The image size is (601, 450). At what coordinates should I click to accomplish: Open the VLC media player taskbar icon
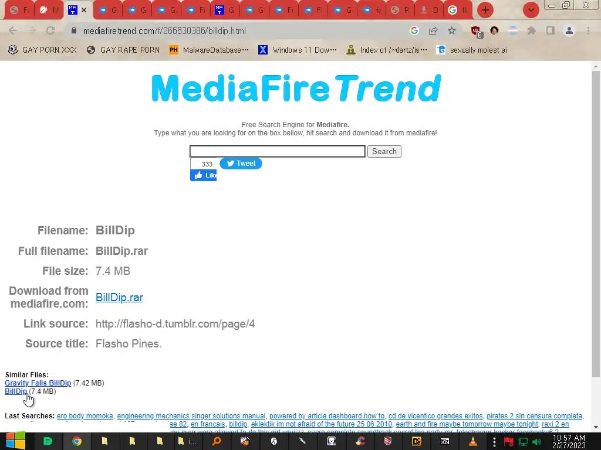(x=473, y=441)
